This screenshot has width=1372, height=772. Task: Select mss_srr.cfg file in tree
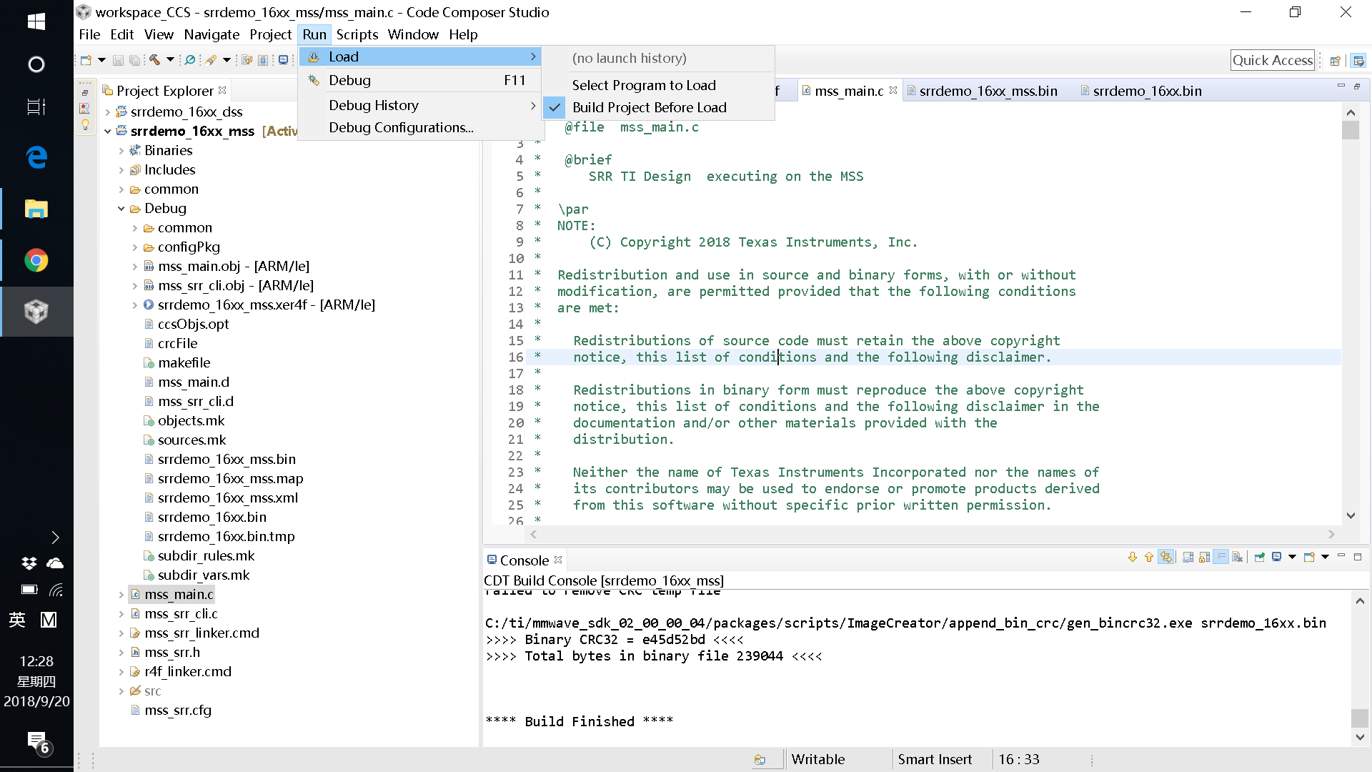(x=178, y=710)
